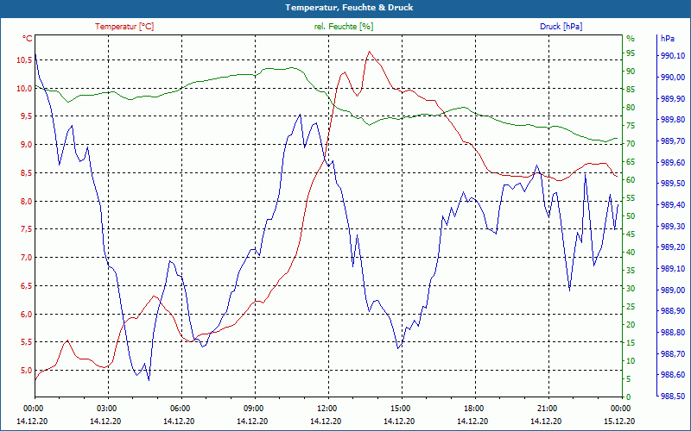Click the 990,00 pressure axis value
Screen dimensions: 691x431
(x=673, y=78)
